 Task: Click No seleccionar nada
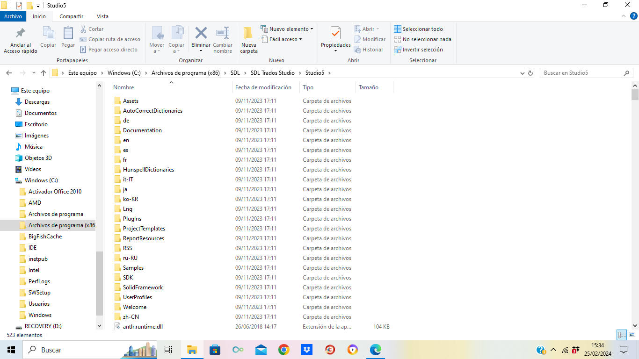click(x=422, y=39)
